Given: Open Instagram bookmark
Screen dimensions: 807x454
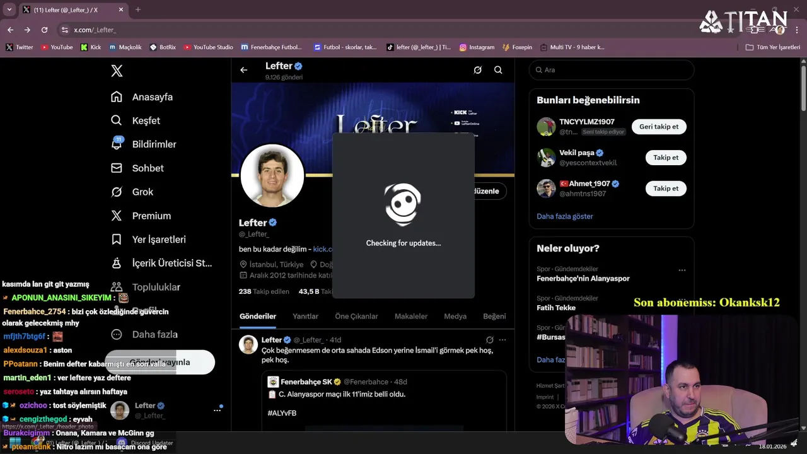Looking at the screenshot, I should pyautogui.click(x=477, y=47).
